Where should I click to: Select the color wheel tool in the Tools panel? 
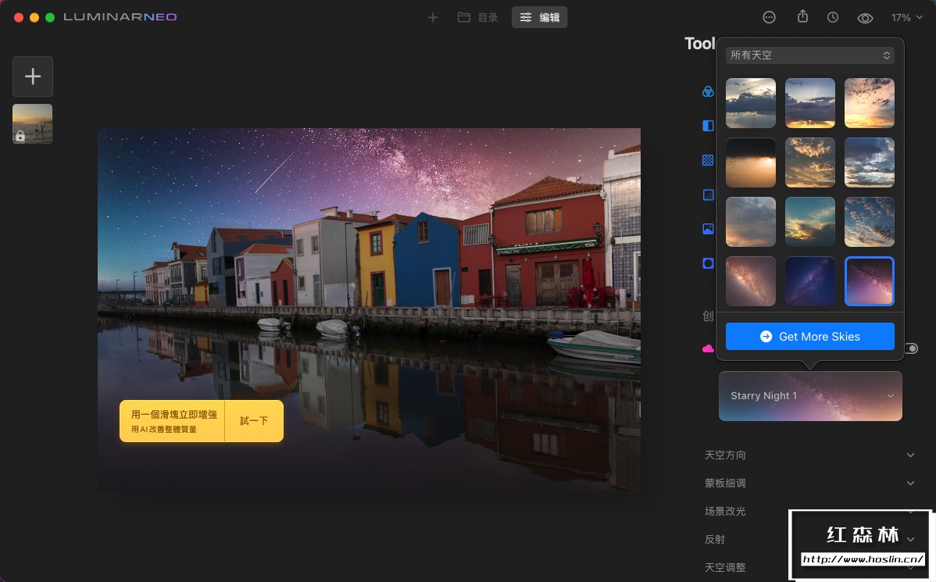[707, 91]
